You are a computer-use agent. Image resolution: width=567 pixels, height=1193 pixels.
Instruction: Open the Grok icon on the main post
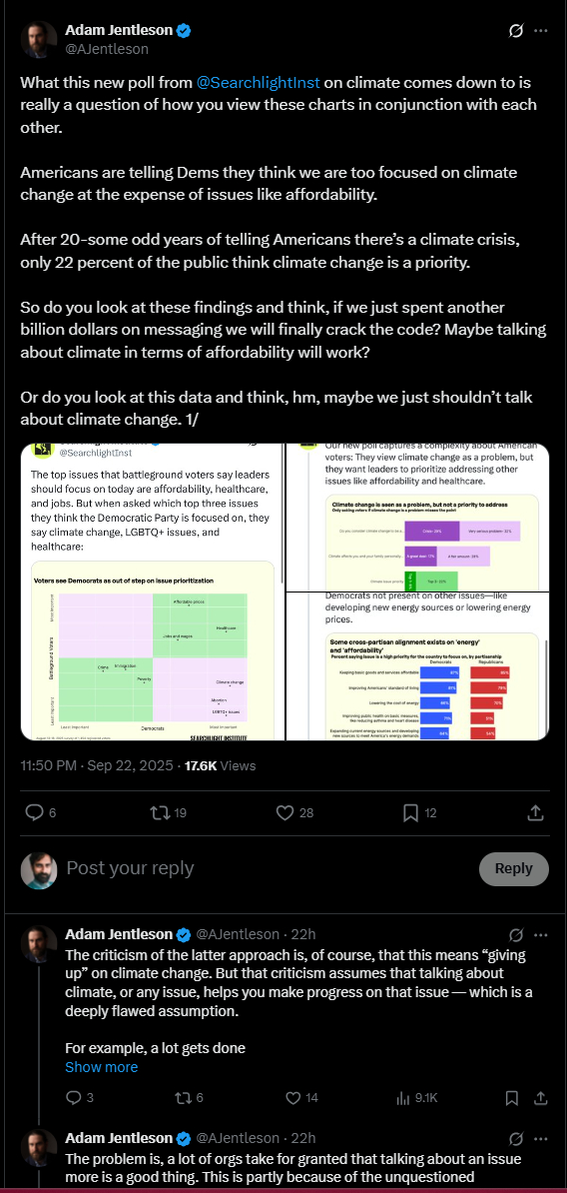514,31
